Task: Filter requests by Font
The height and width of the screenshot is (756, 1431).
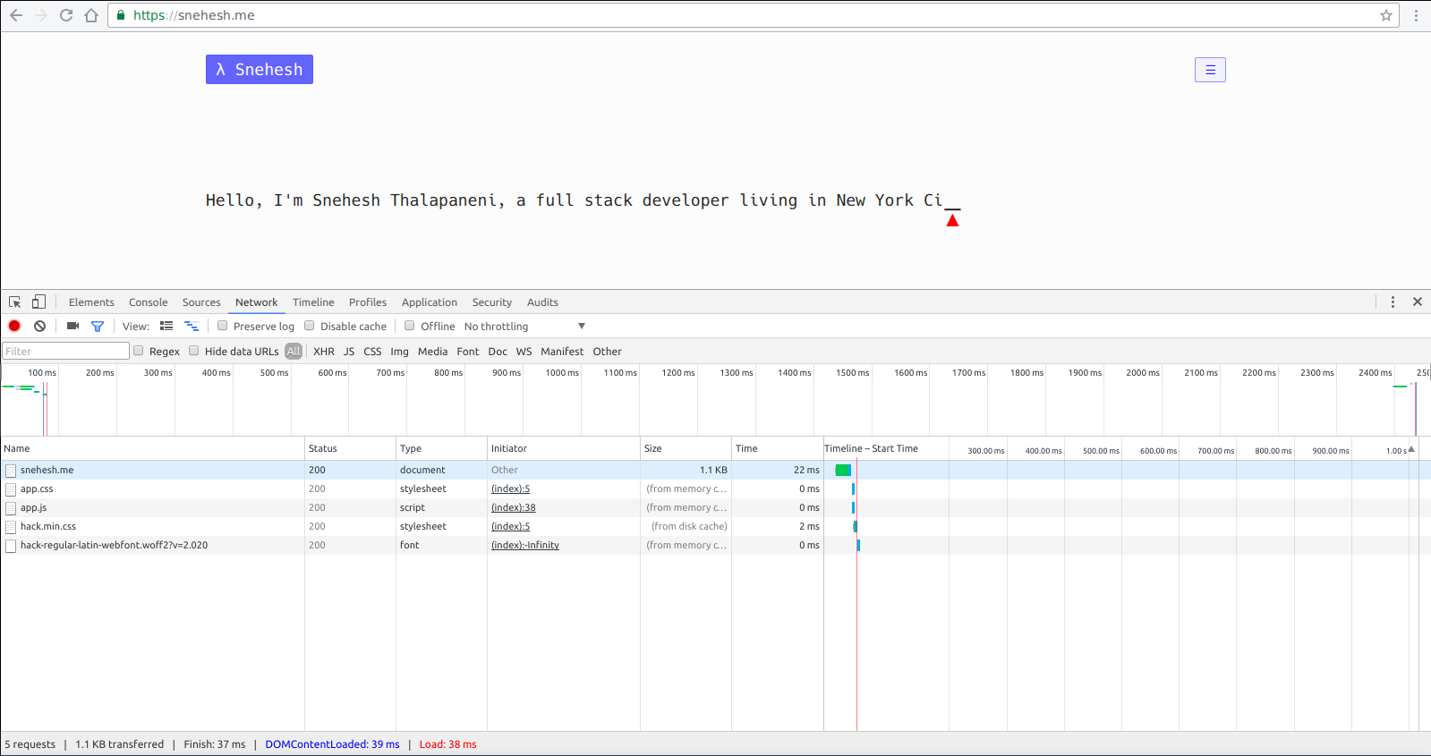Action: click(468, 352)
